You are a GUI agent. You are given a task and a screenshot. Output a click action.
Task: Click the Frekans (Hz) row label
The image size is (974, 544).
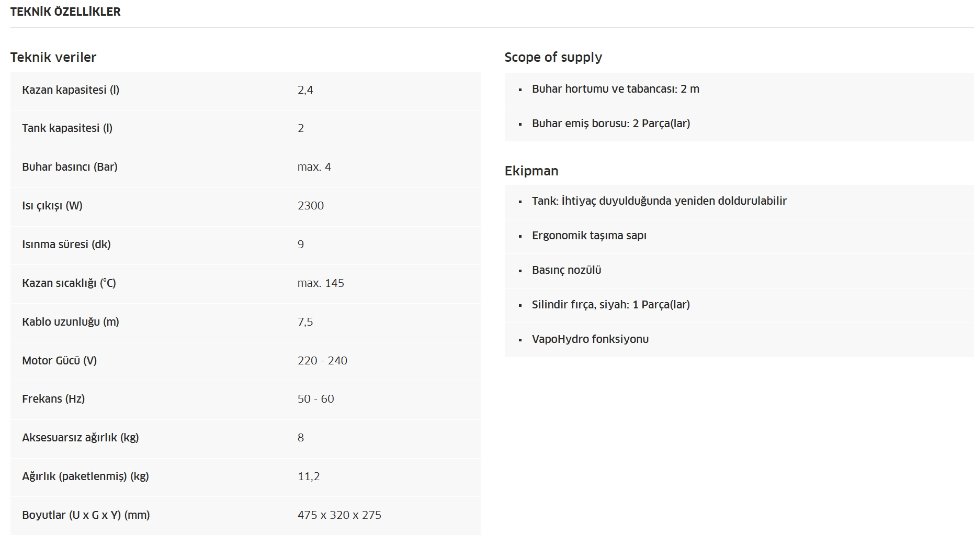[x=53, y=399]
